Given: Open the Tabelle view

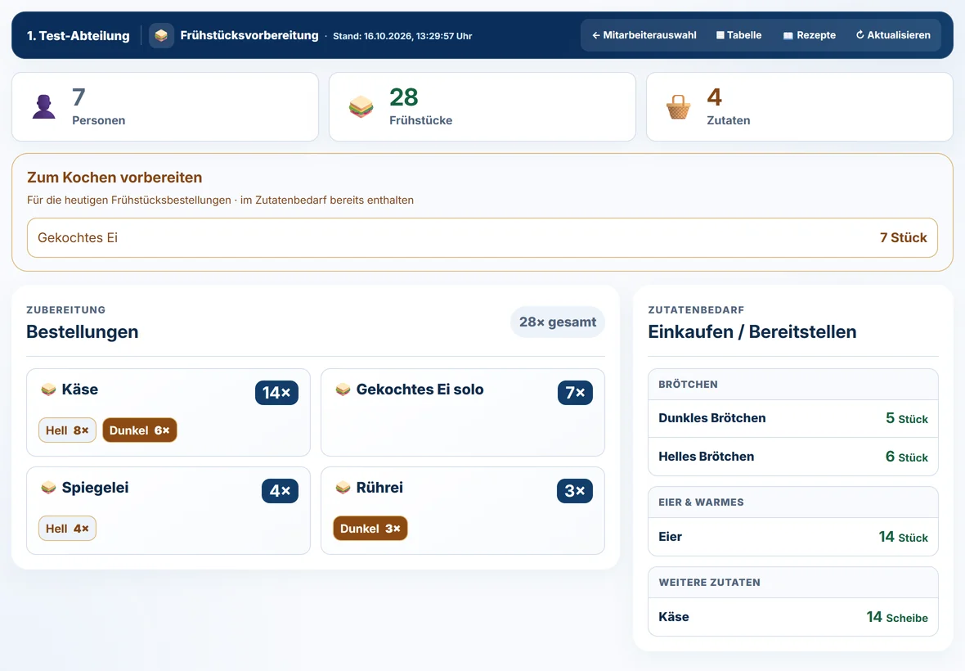Looking at the screenshot, I should [x=739, y=35].
